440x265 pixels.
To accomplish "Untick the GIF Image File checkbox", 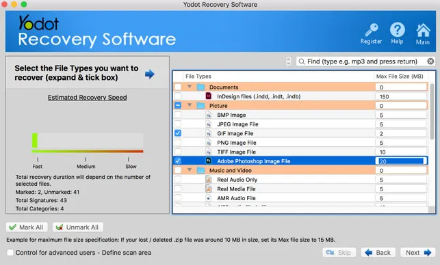I will (x=178, y=133).
